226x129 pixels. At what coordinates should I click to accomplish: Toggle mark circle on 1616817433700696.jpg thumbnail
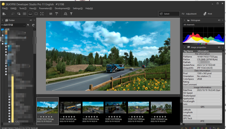tap(107, 117)
